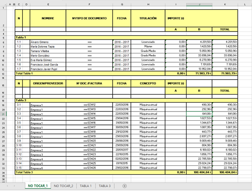Screen dimensions: 252x191
Task: Select column E header
Action: click(48, 5)
